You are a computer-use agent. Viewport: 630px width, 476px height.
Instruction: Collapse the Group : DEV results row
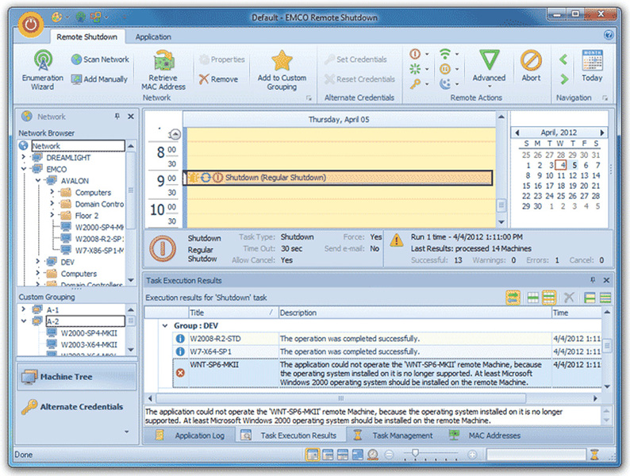[x=165, y=326]
